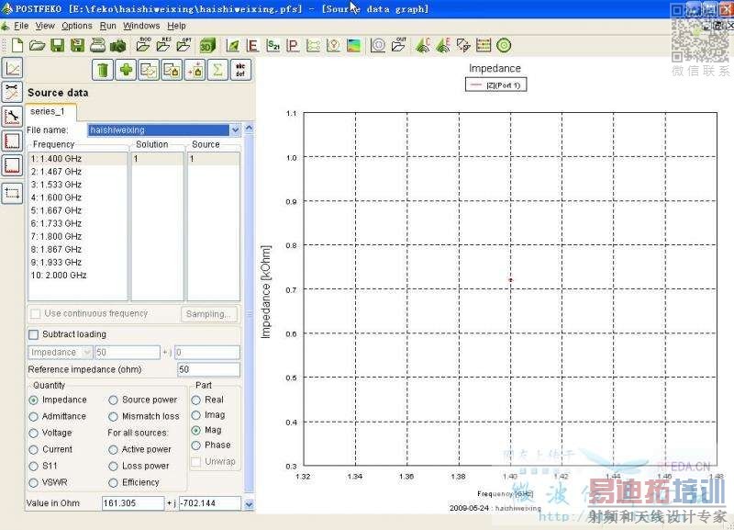Click the colored spectrum plot icon
This screenshot has width=734, height=530.
click(354, 45)
